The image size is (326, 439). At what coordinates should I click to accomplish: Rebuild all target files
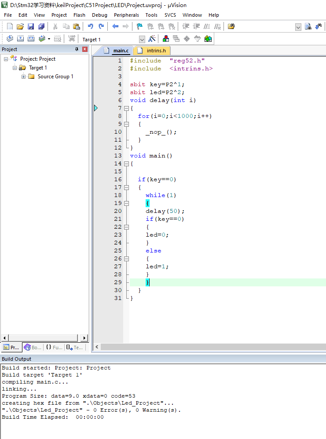(31, 38)
